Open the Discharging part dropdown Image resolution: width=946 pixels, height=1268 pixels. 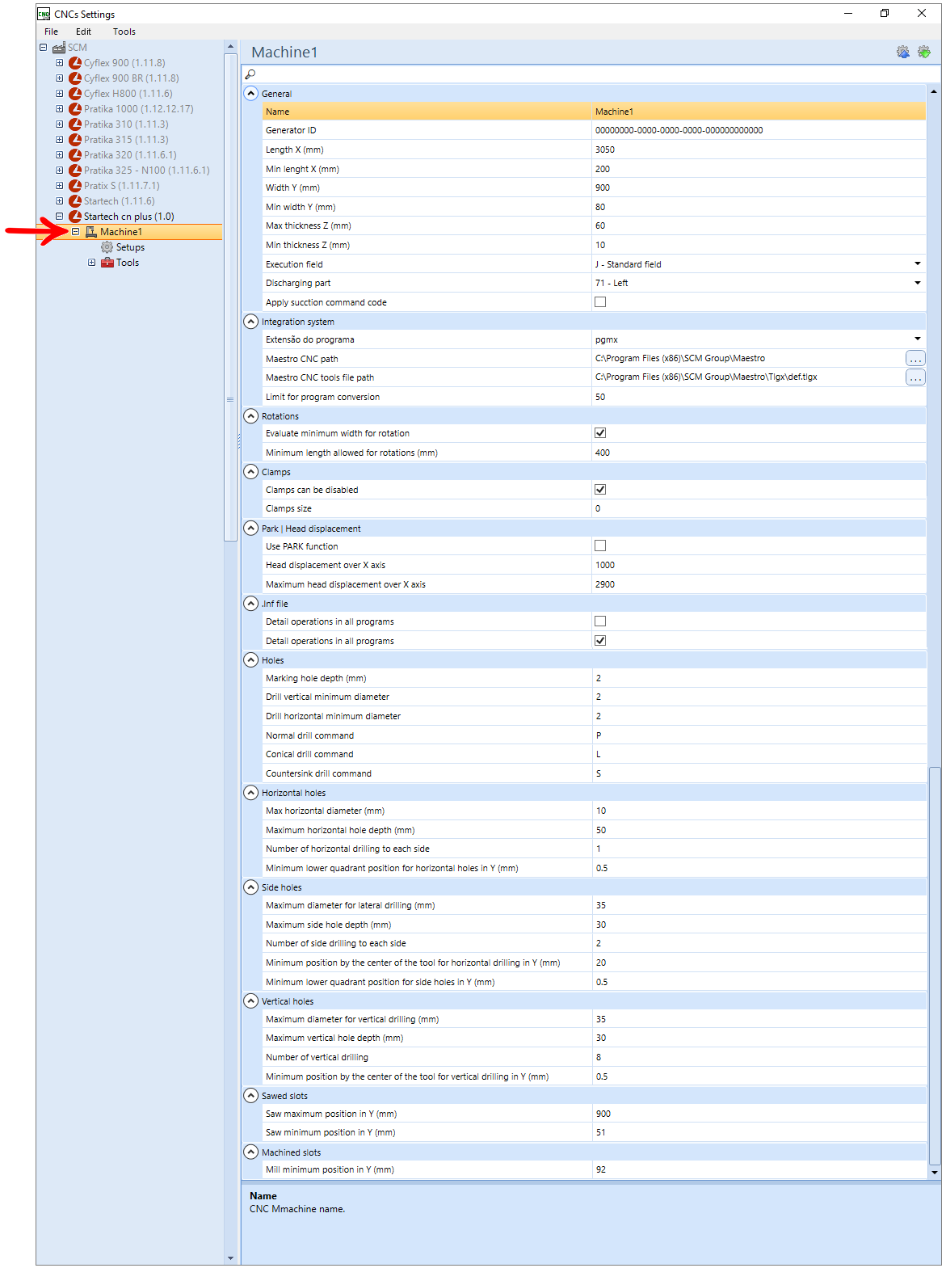[x=917, y=283]
